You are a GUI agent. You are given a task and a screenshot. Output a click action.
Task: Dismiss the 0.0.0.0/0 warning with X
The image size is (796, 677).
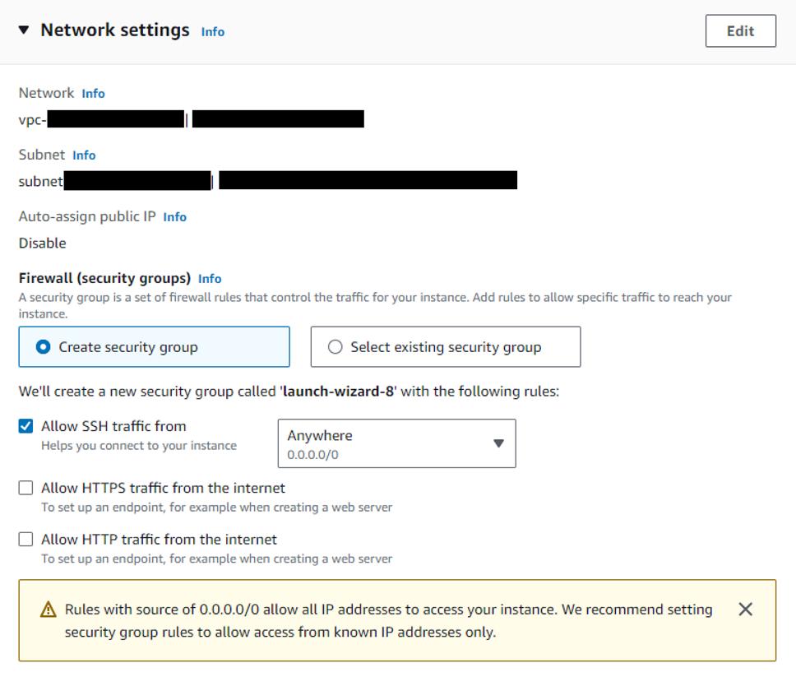pos(745,609)
